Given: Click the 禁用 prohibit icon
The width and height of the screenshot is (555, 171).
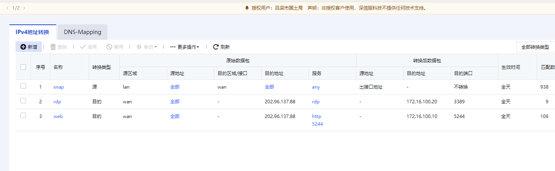Looking at the screenshot, I should point(109,47).
